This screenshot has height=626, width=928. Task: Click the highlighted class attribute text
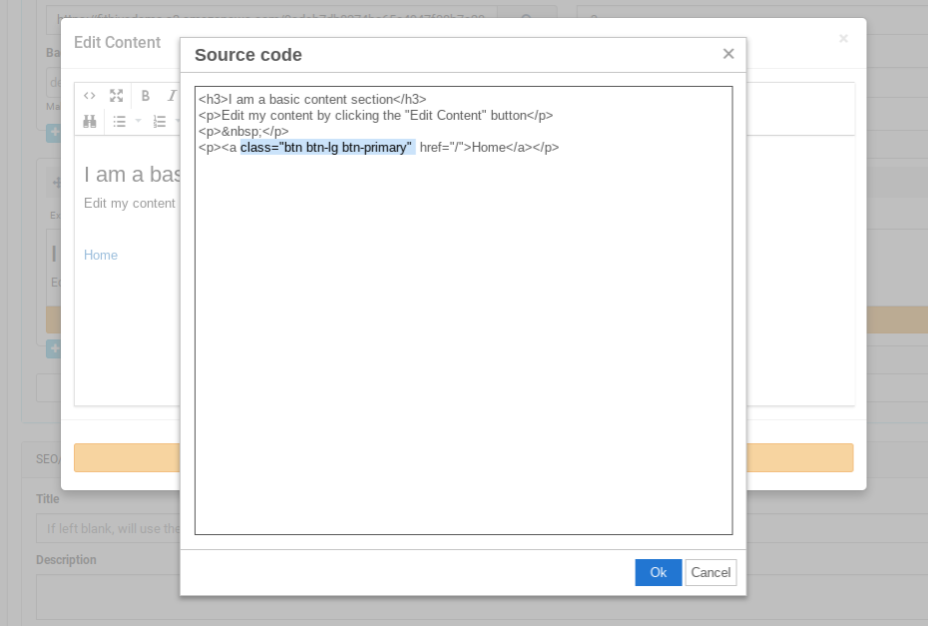pyautogui.click(x=326, y=148)
